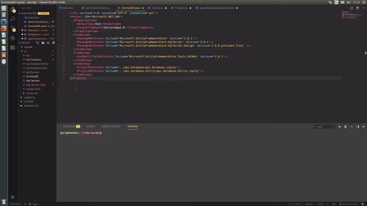
Task: Change XML language mode in status bar
Action: pos(334,204)
